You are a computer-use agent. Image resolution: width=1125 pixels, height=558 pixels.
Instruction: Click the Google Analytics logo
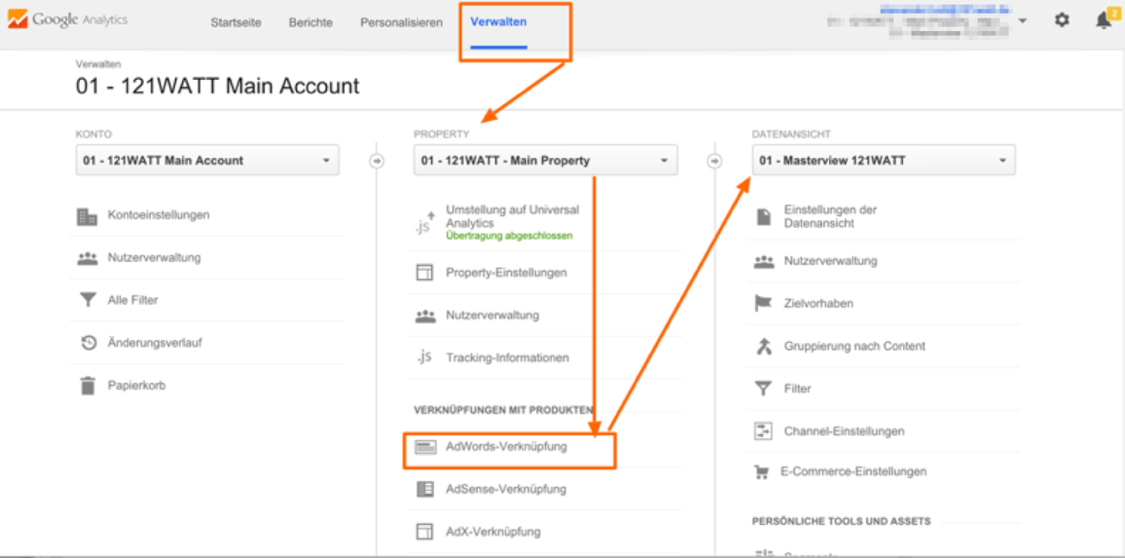(x=68, y=20)
